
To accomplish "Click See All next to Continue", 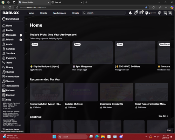I will pos(163,116).
